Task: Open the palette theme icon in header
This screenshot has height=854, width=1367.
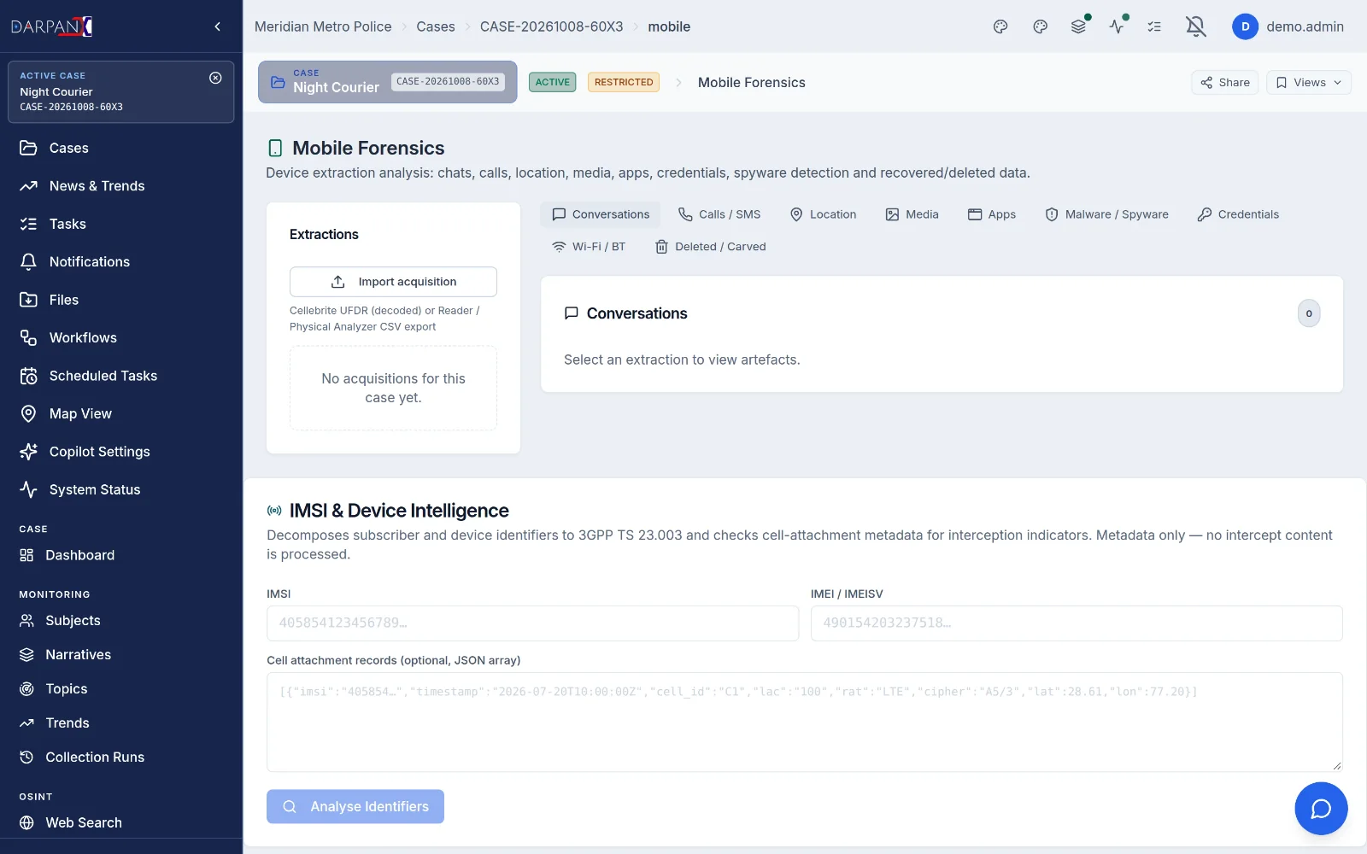Action: (1000, 26)
